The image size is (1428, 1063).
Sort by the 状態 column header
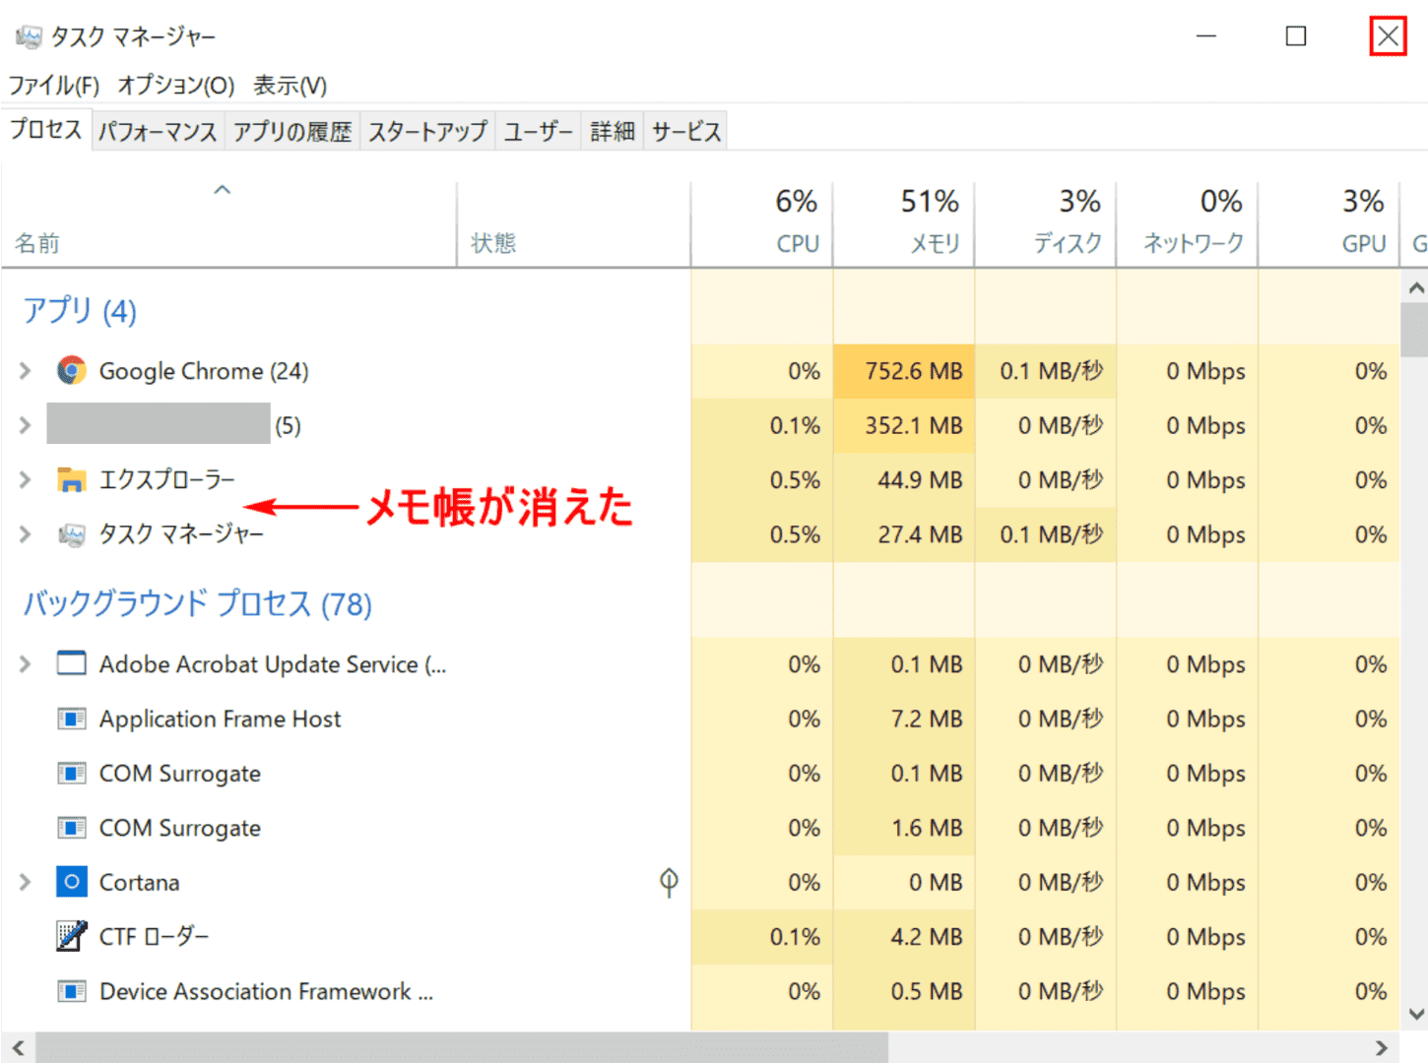[x=574, y=223]
